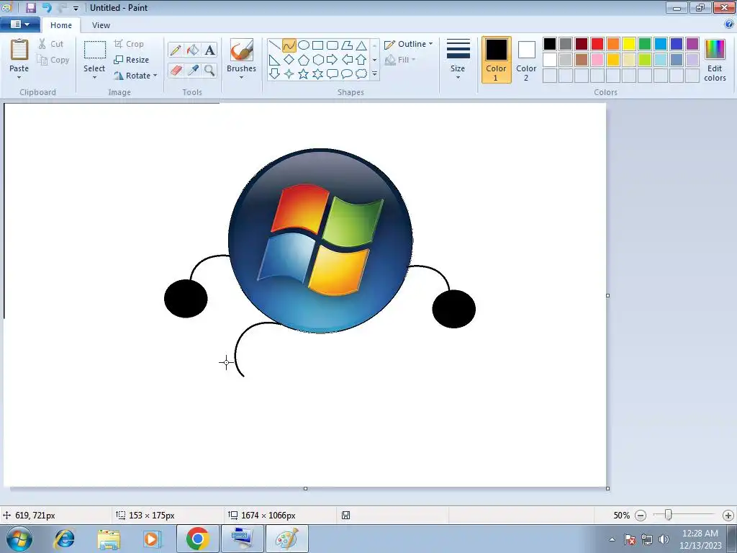The width and height of the screenshot is (737, 553).
Task: Click the Brushes tool button
Action: click(242, 50)
